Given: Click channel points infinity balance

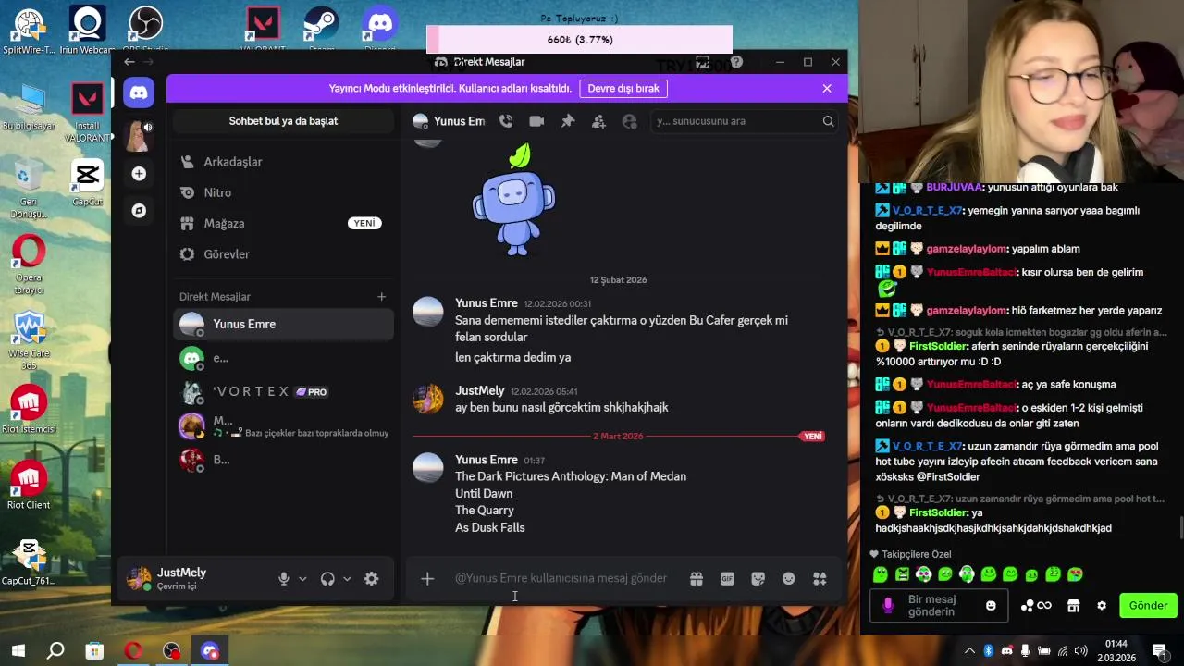Looking at the screenshot, I should click(1036, 606).
